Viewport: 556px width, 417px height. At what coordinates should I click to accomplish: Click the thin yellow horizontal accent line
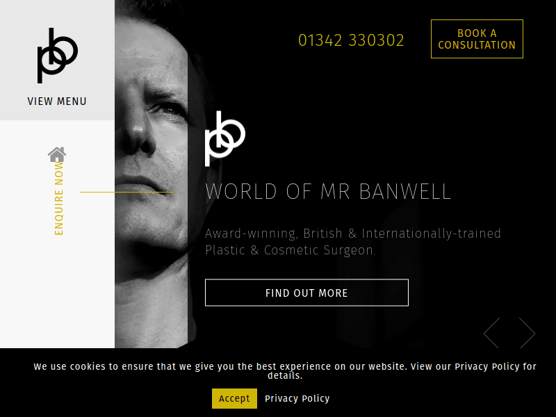[x=126, y=193]
